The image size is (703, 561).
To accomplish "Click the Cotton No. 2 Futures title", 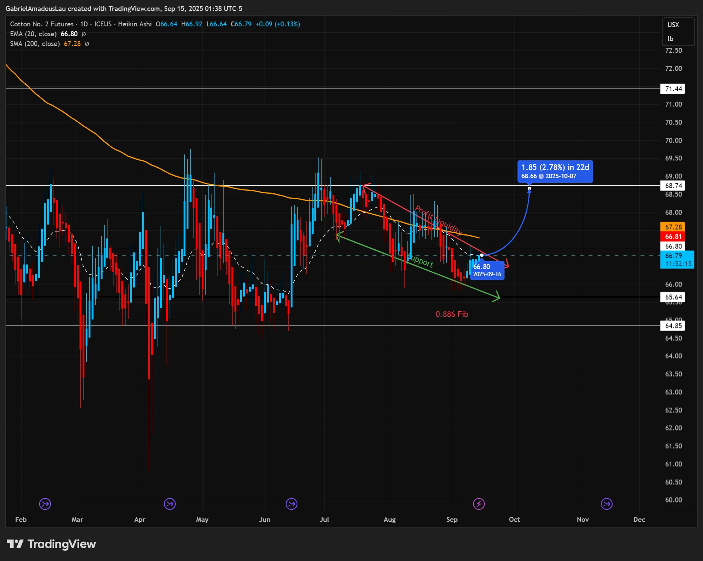I will coord(42,24).
